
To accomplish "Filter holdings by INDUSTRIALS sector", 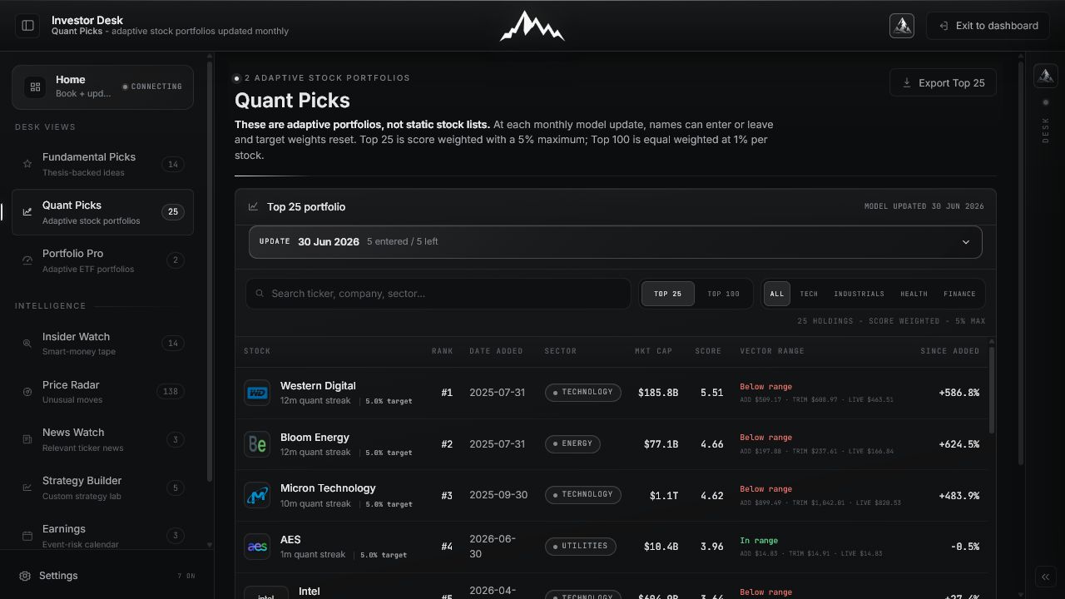I will [x=859, y=294].
